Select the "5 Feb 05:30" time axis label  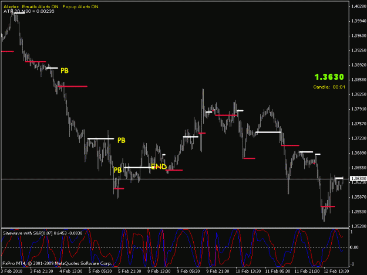100,271
